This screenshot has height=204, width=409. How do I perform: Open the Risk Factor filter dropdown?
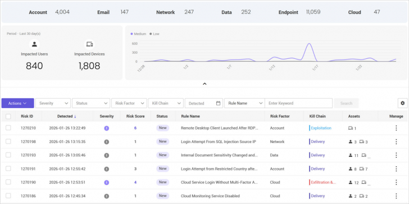[129, 103]
